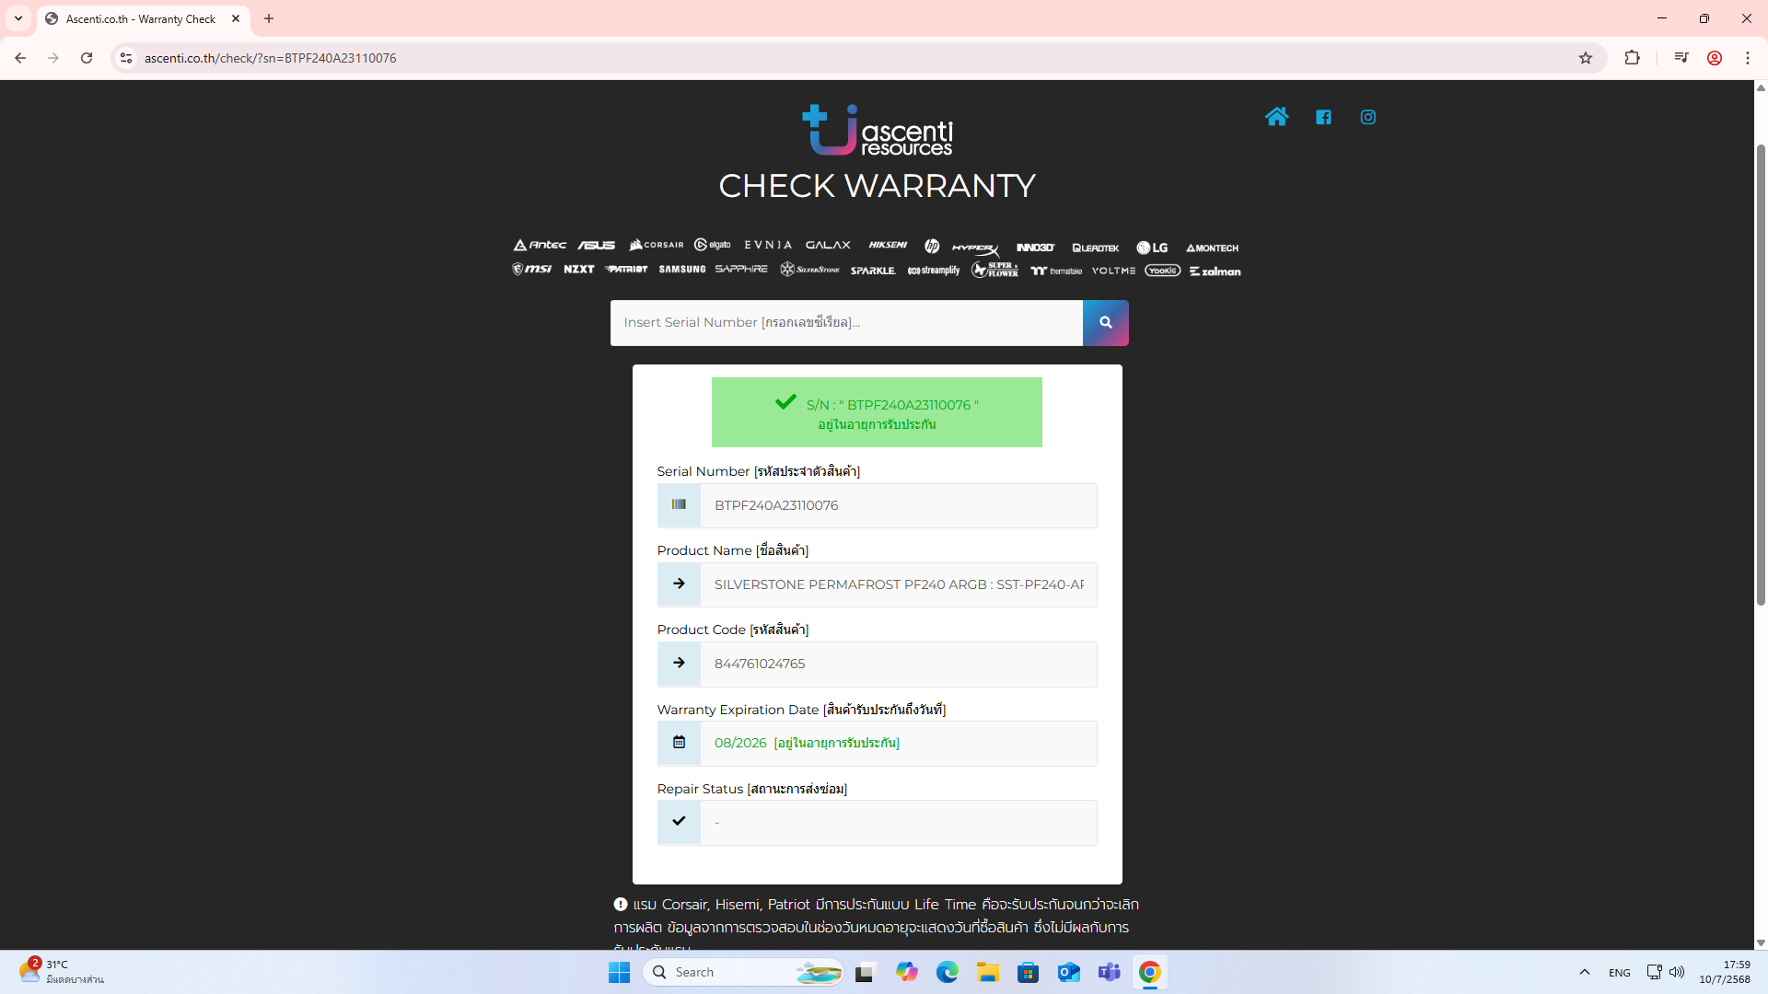1768x994 pixels.
Task: Open the Facebook icon link
Action: click(1323, 117)
